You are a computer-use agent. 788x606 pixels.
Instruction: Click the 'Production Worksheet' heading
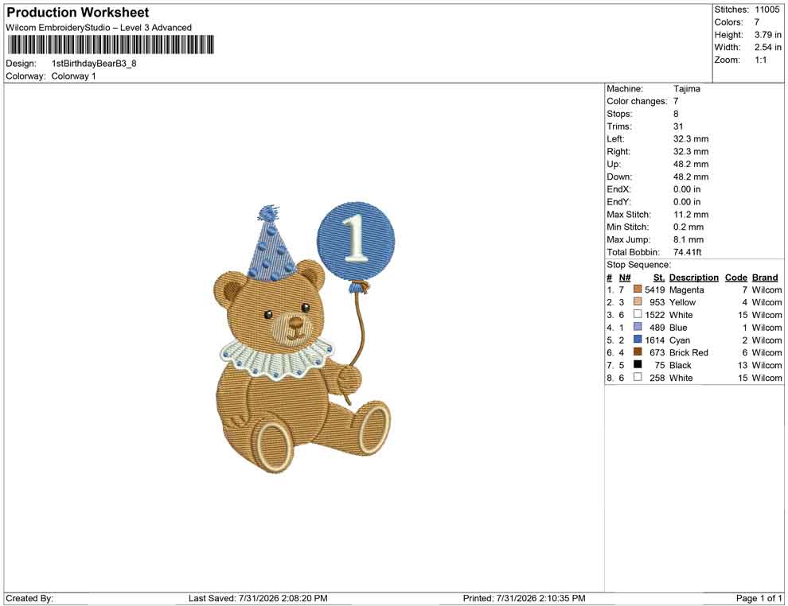tap(78, 13)
